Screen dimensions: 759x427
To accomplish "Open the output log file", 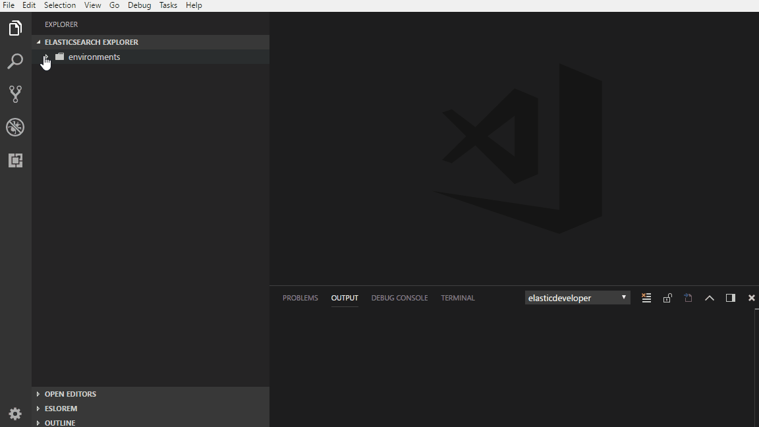I will 689,298.
